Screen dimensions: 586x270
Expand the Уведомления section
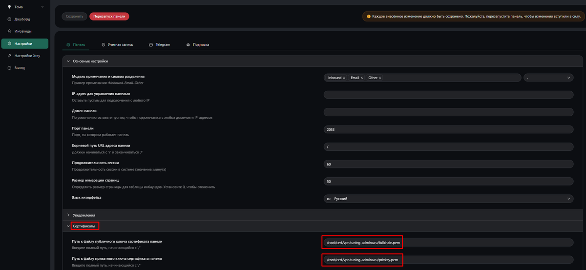click(68, 215)
